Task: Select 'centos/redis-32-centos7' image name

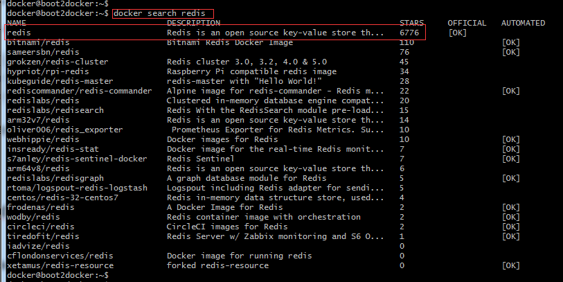Action: click(x=62, y=197)
